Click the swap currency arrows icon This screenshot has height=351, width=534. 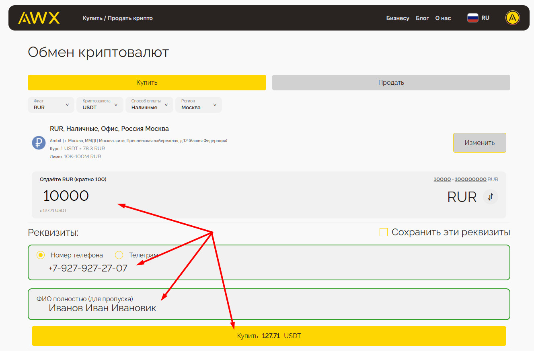pyautogui.click(x=490, y=197)
